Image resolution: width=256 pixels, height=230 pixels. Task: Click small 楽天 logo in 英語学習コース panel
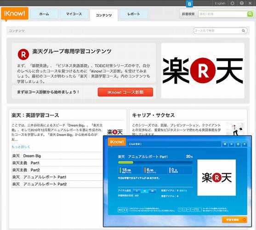coord(115,132)
